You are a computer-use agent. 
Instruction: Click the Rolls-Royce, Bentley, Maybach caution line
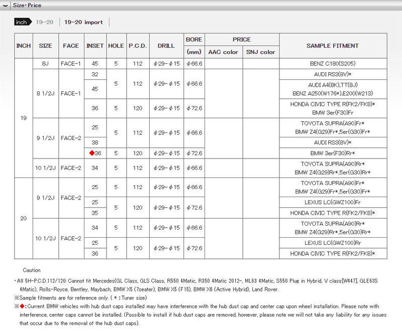tap(149, 289)
